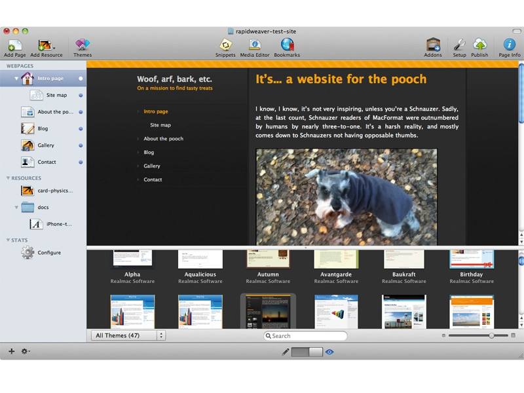Toggle the edit/preview switch at the bottom
Screen dimensions: 524x393
pyautogui.click(x=307, y=352)
